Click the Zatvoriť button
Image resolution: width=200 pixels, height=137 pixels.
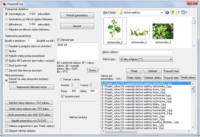point(77,26)
